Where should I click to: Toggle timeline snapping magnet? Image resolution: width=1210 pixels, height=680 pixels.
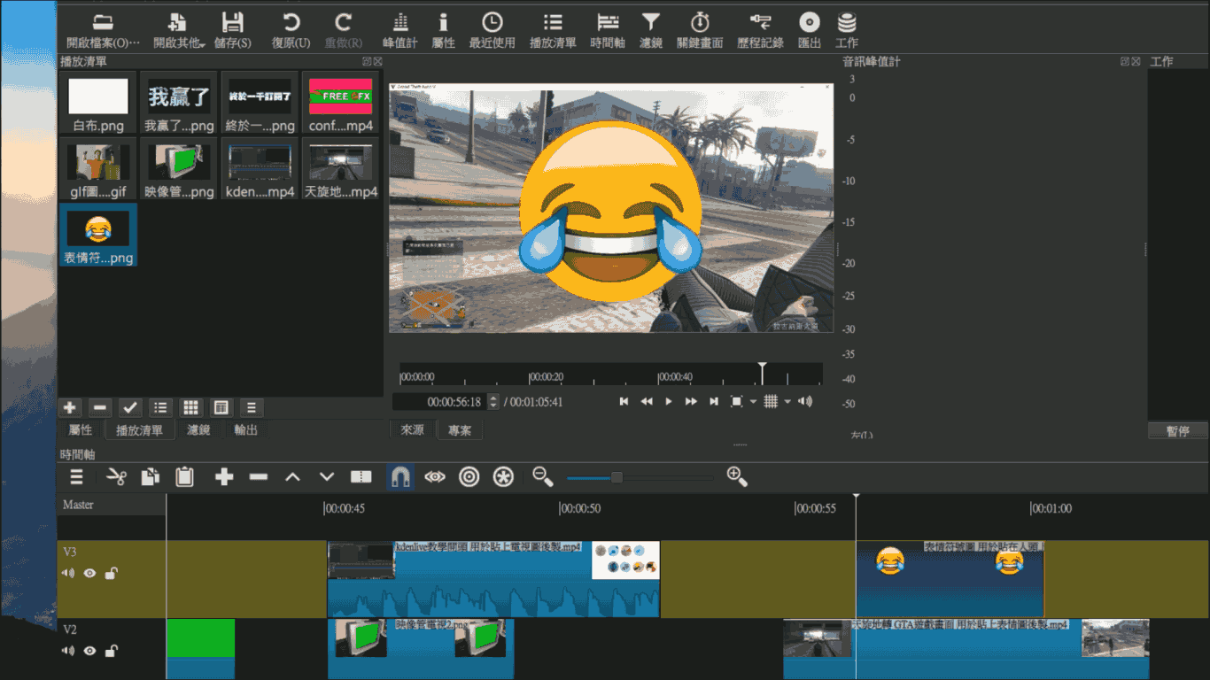pyautogui.click(x=400, y=477)
